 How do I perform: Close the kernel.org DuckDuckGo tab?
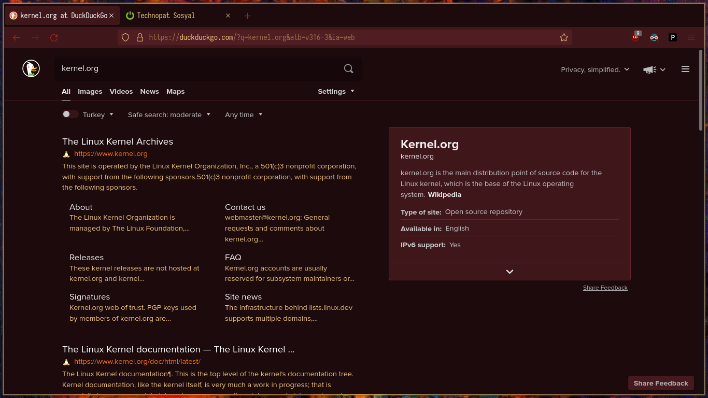pyautogui.click(x=111, y=16)
